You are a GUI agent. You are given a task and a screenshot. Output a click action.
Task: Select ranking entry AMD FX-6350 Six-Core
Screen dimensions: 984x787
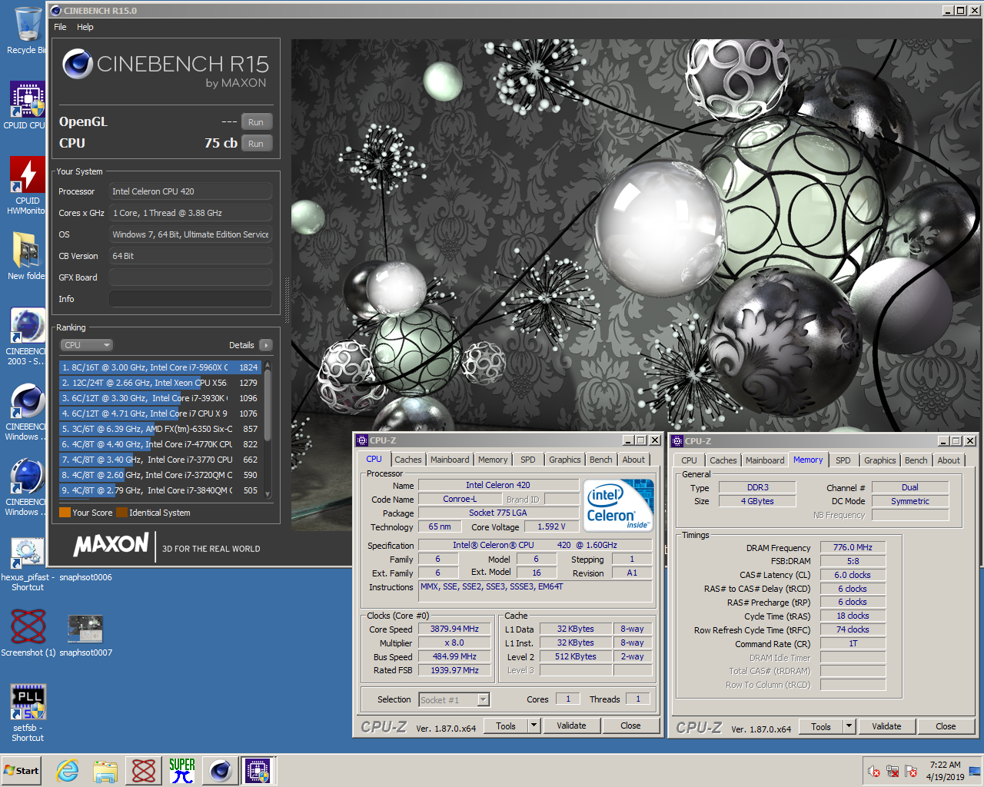tap(160, 429)
